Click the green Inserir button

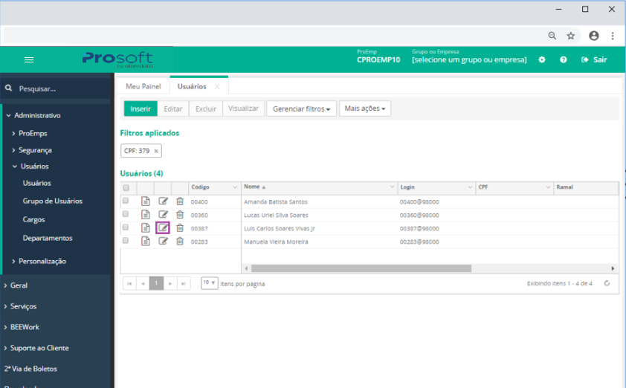[x=141, y=109]
